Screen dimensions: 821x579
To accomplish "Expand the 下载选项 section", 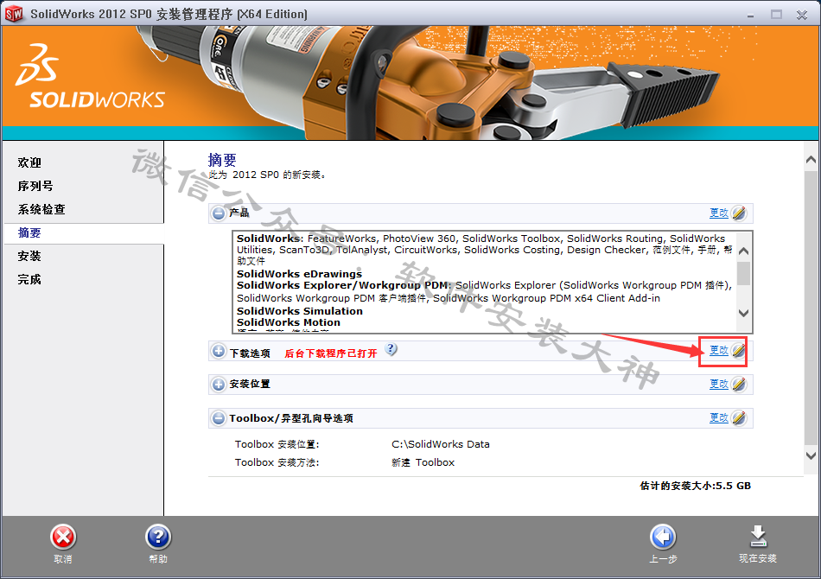I will point(219,351).
